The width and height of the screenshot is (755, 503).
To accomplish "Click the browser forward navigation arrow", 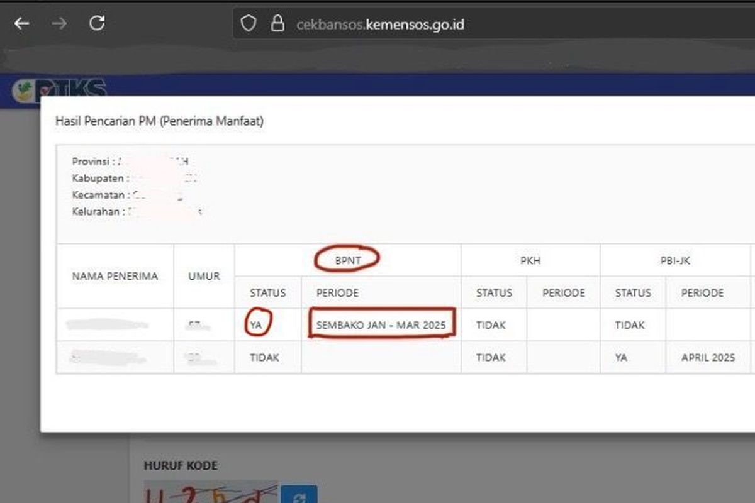I will pos(59,23).
